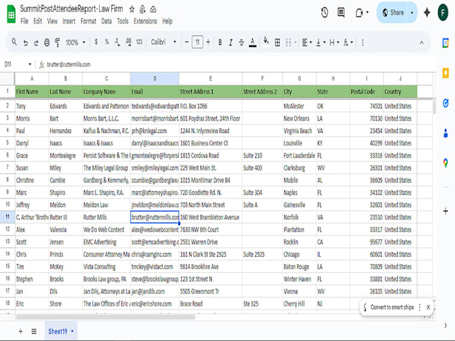Screen dimensions: 455x341
Task: Open the Gemini sparkle icon
Action: [427, 13]
